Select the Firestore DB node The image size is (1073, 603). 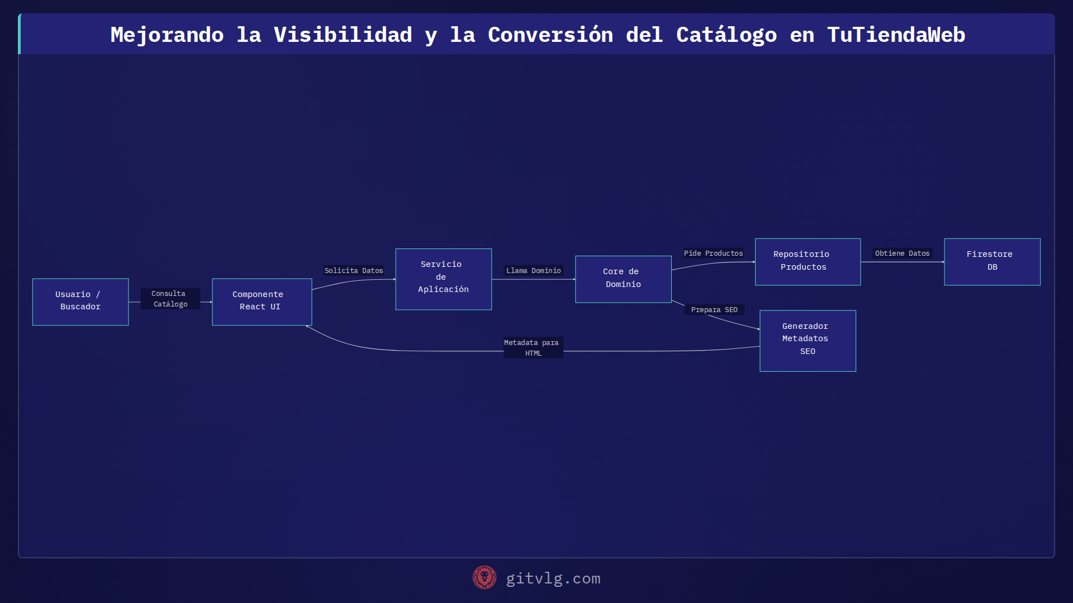point(992,262)
